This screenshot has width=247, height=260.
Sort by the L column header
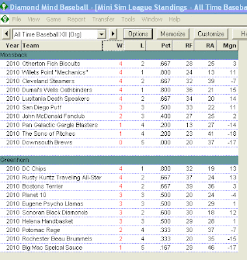pos(135,45)
